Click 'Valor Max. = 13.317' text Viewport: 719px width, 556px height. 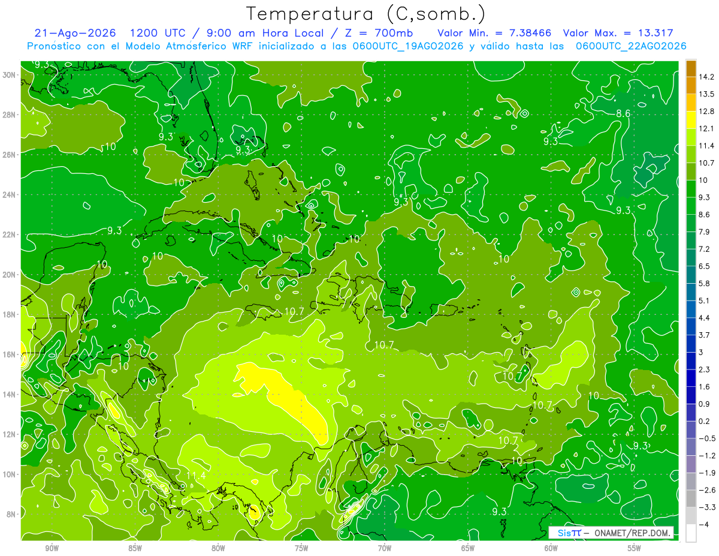pos(618,33)
